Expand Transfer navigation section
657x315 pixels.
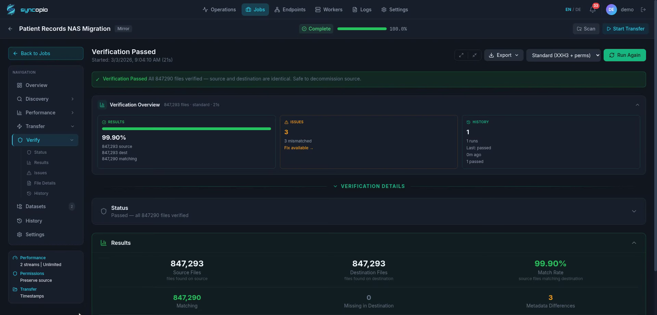click(45, 126)
